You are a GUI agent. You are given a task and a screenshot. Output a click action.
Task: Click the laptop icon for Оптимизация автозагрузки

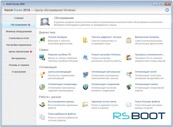[86, 75]
